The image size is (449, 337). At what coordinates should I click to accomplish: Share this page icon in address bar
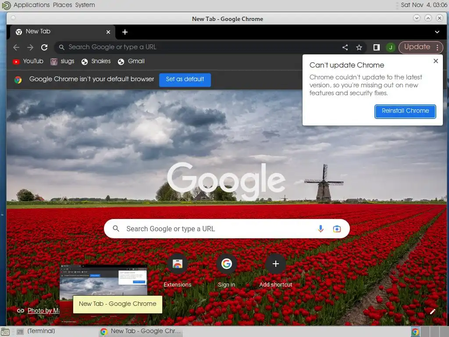click(x=345, y=47)
